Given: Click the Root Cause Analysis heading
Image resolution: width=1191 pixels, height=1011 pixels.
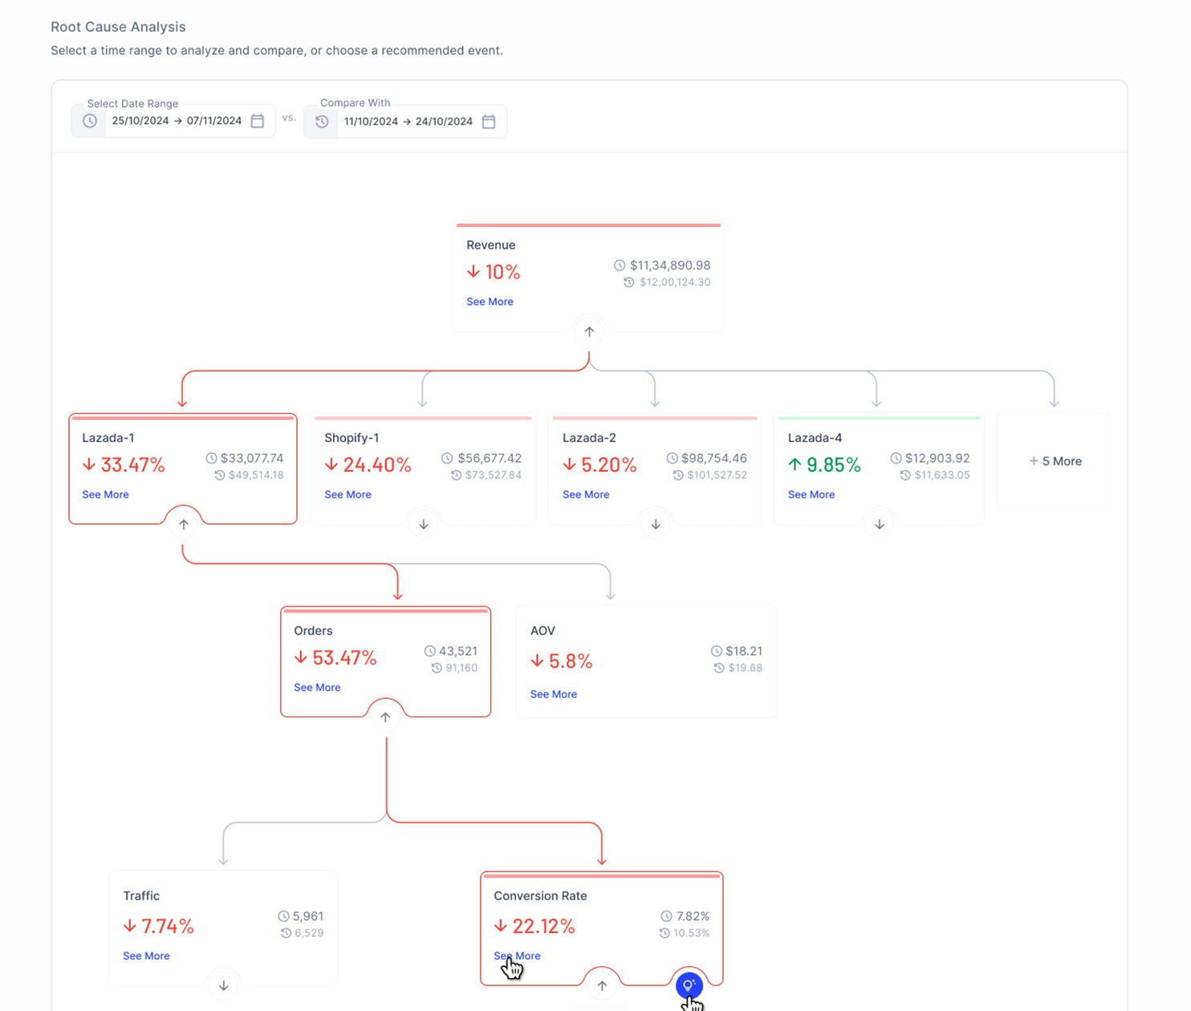Looking at the screenshot, I should (118, 26).
